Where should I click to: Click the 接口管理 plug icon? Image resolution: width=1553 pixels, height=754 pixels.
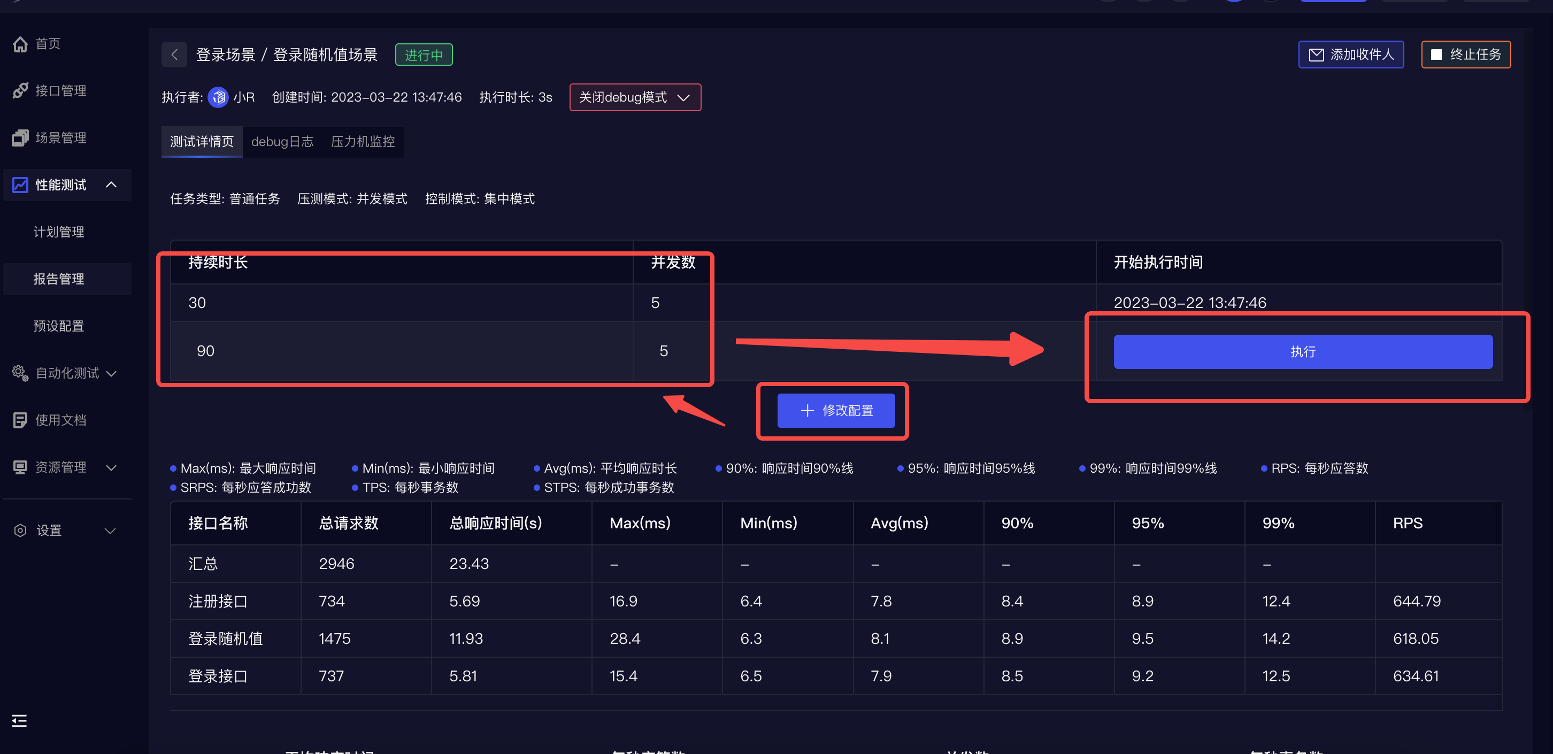(20, 90)
